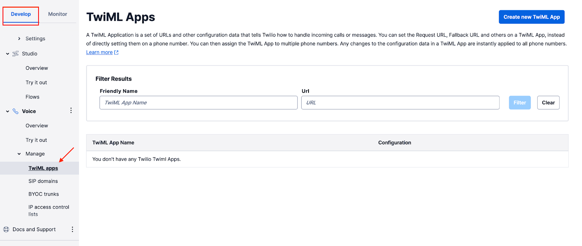Open SIP domains in sidebar
Viewport: 582px width, 246px height.
43,181
